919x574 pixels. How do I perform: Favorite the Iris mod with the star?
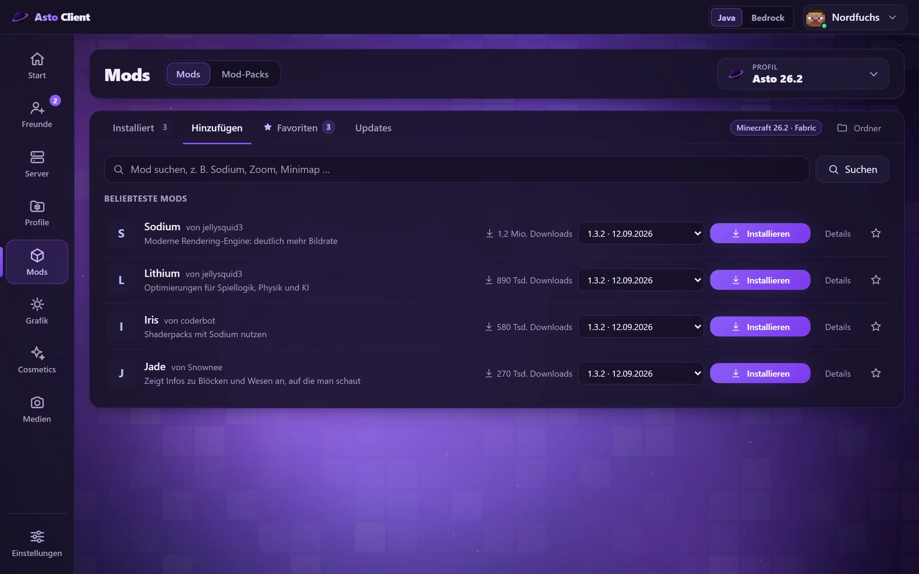pyautogui.click(x=876, y=326)
